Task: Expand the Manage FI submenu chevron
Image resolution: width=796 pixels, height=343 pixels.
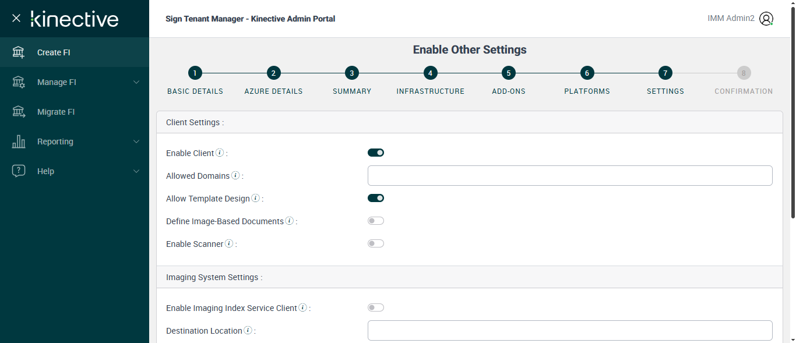Action: coord(136,82)
